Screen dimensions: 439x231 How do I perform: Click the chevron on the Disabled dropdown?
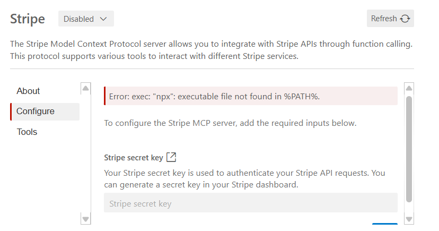(x=103, y=19)
